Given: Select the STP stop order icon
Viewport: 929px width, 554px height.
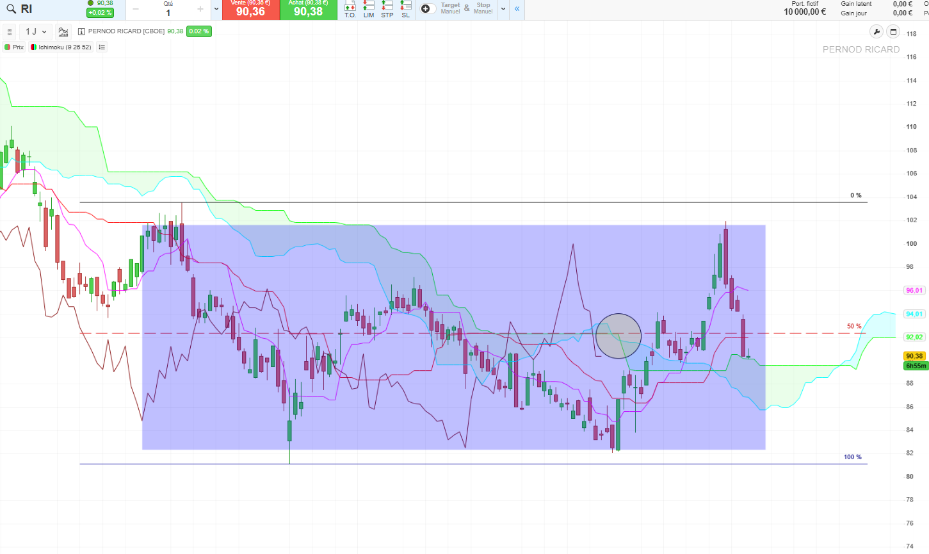Looking at the screenshot, I should [387, 10].
